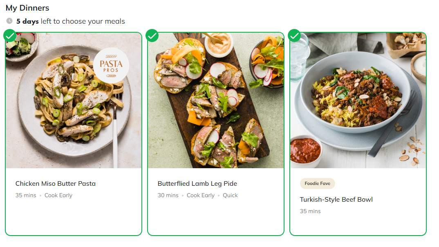Click the My Dinners heading
Screen dimensions: 439x247
(27, 8)
